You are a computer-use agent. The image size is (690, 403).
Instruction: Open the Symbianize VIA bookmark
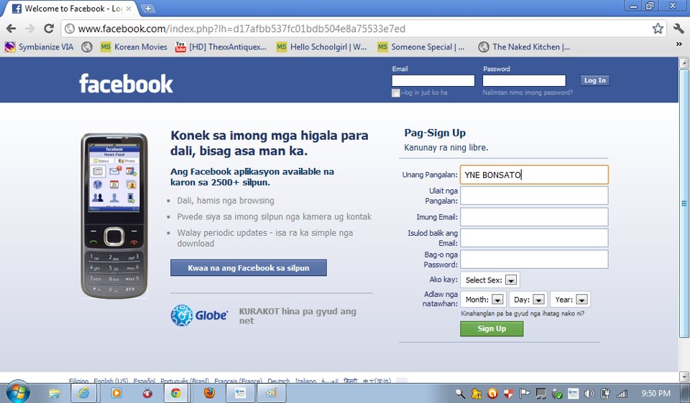[x=39, y=47]
